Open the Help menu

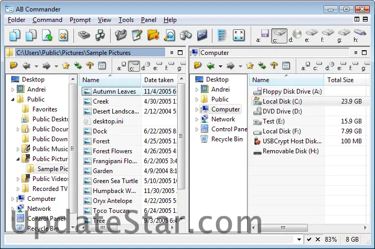click(x=170, y=20)
